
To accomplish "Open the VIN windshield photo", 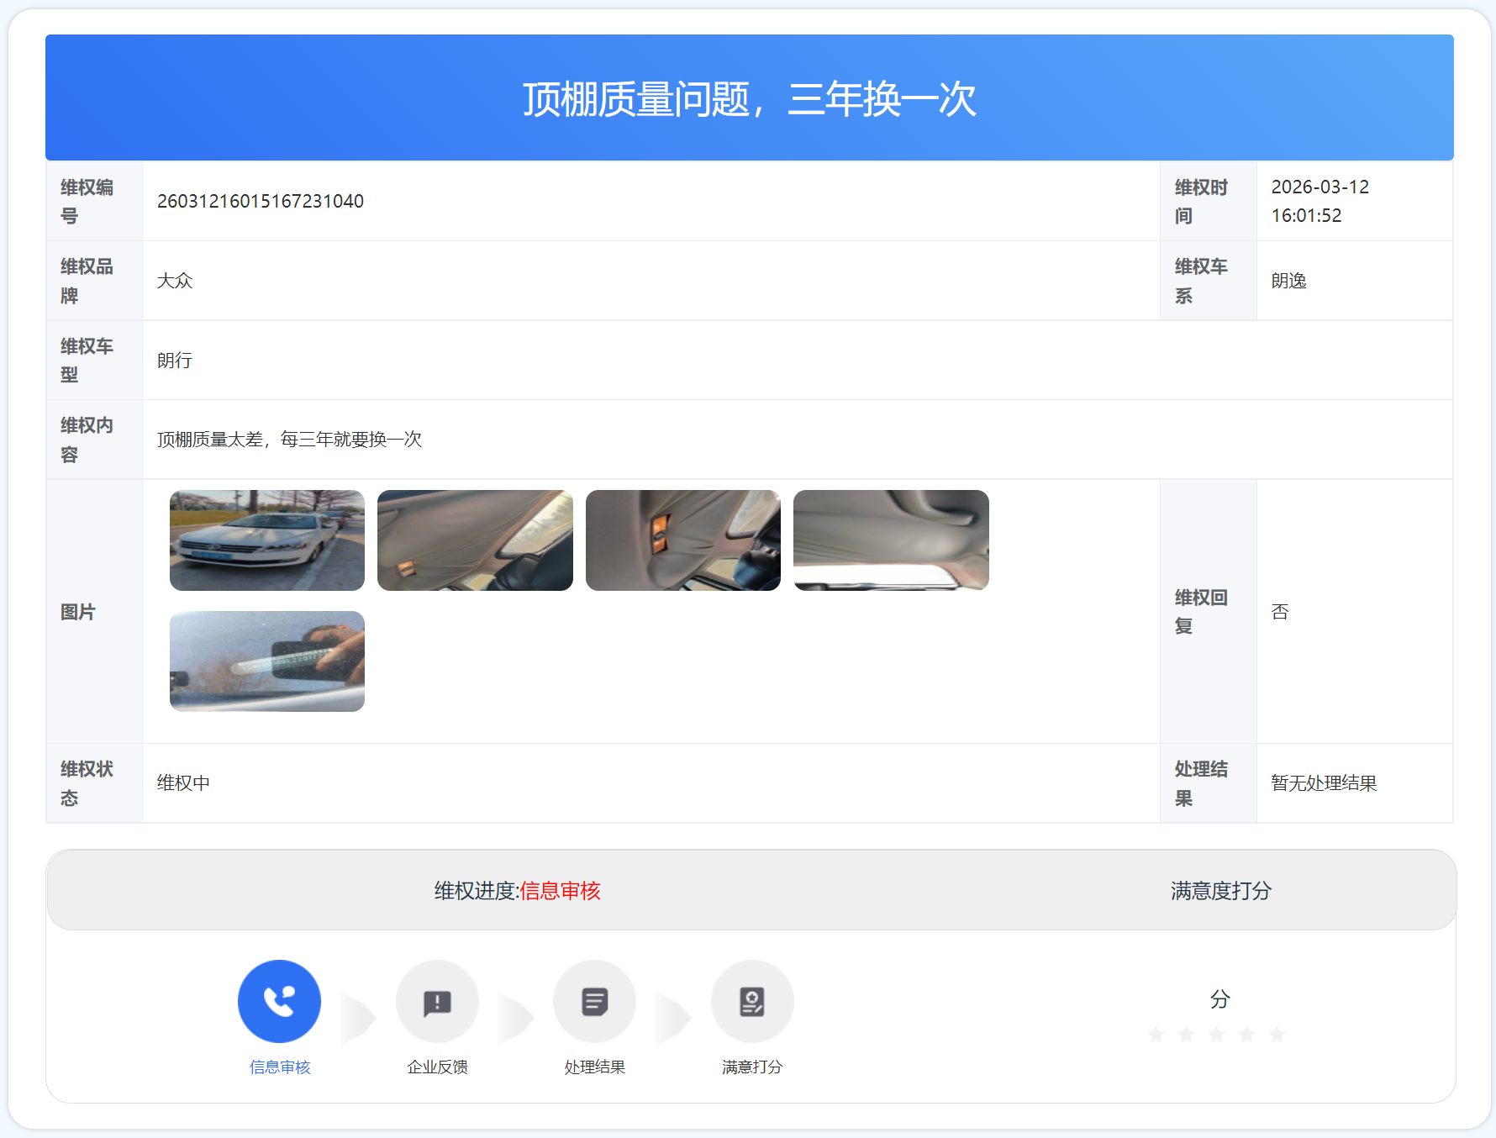I will [267, 661].
